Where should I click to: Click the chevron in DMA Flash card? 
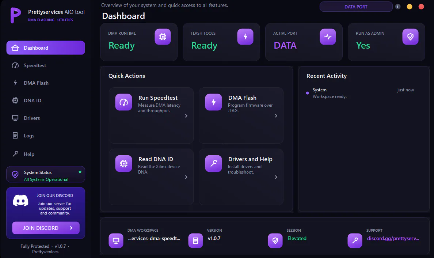pyautogui.click(x=276, y=116)
